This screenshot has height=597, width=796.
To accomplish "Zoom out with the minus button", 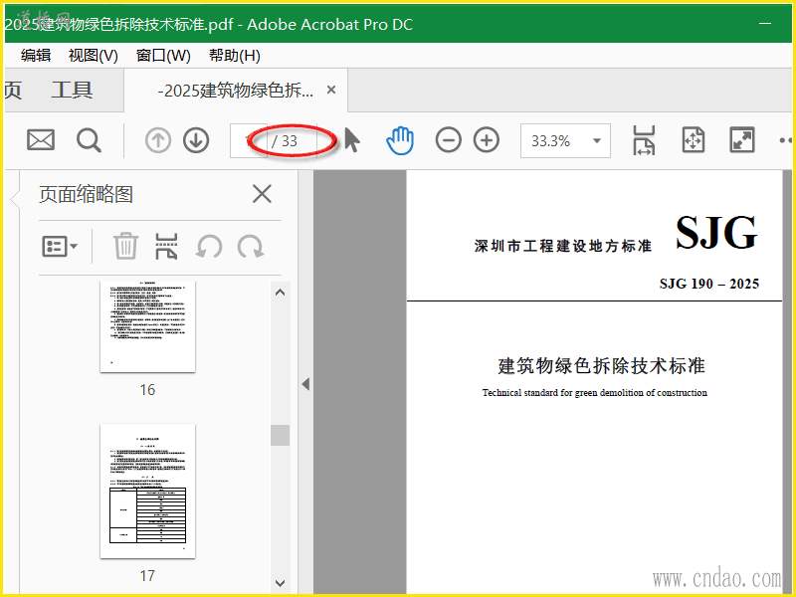I will (x=449, y=140).
